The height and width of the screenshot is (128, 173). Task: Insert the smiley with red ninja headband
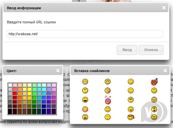pyautogui.click(x=131, y=117)
